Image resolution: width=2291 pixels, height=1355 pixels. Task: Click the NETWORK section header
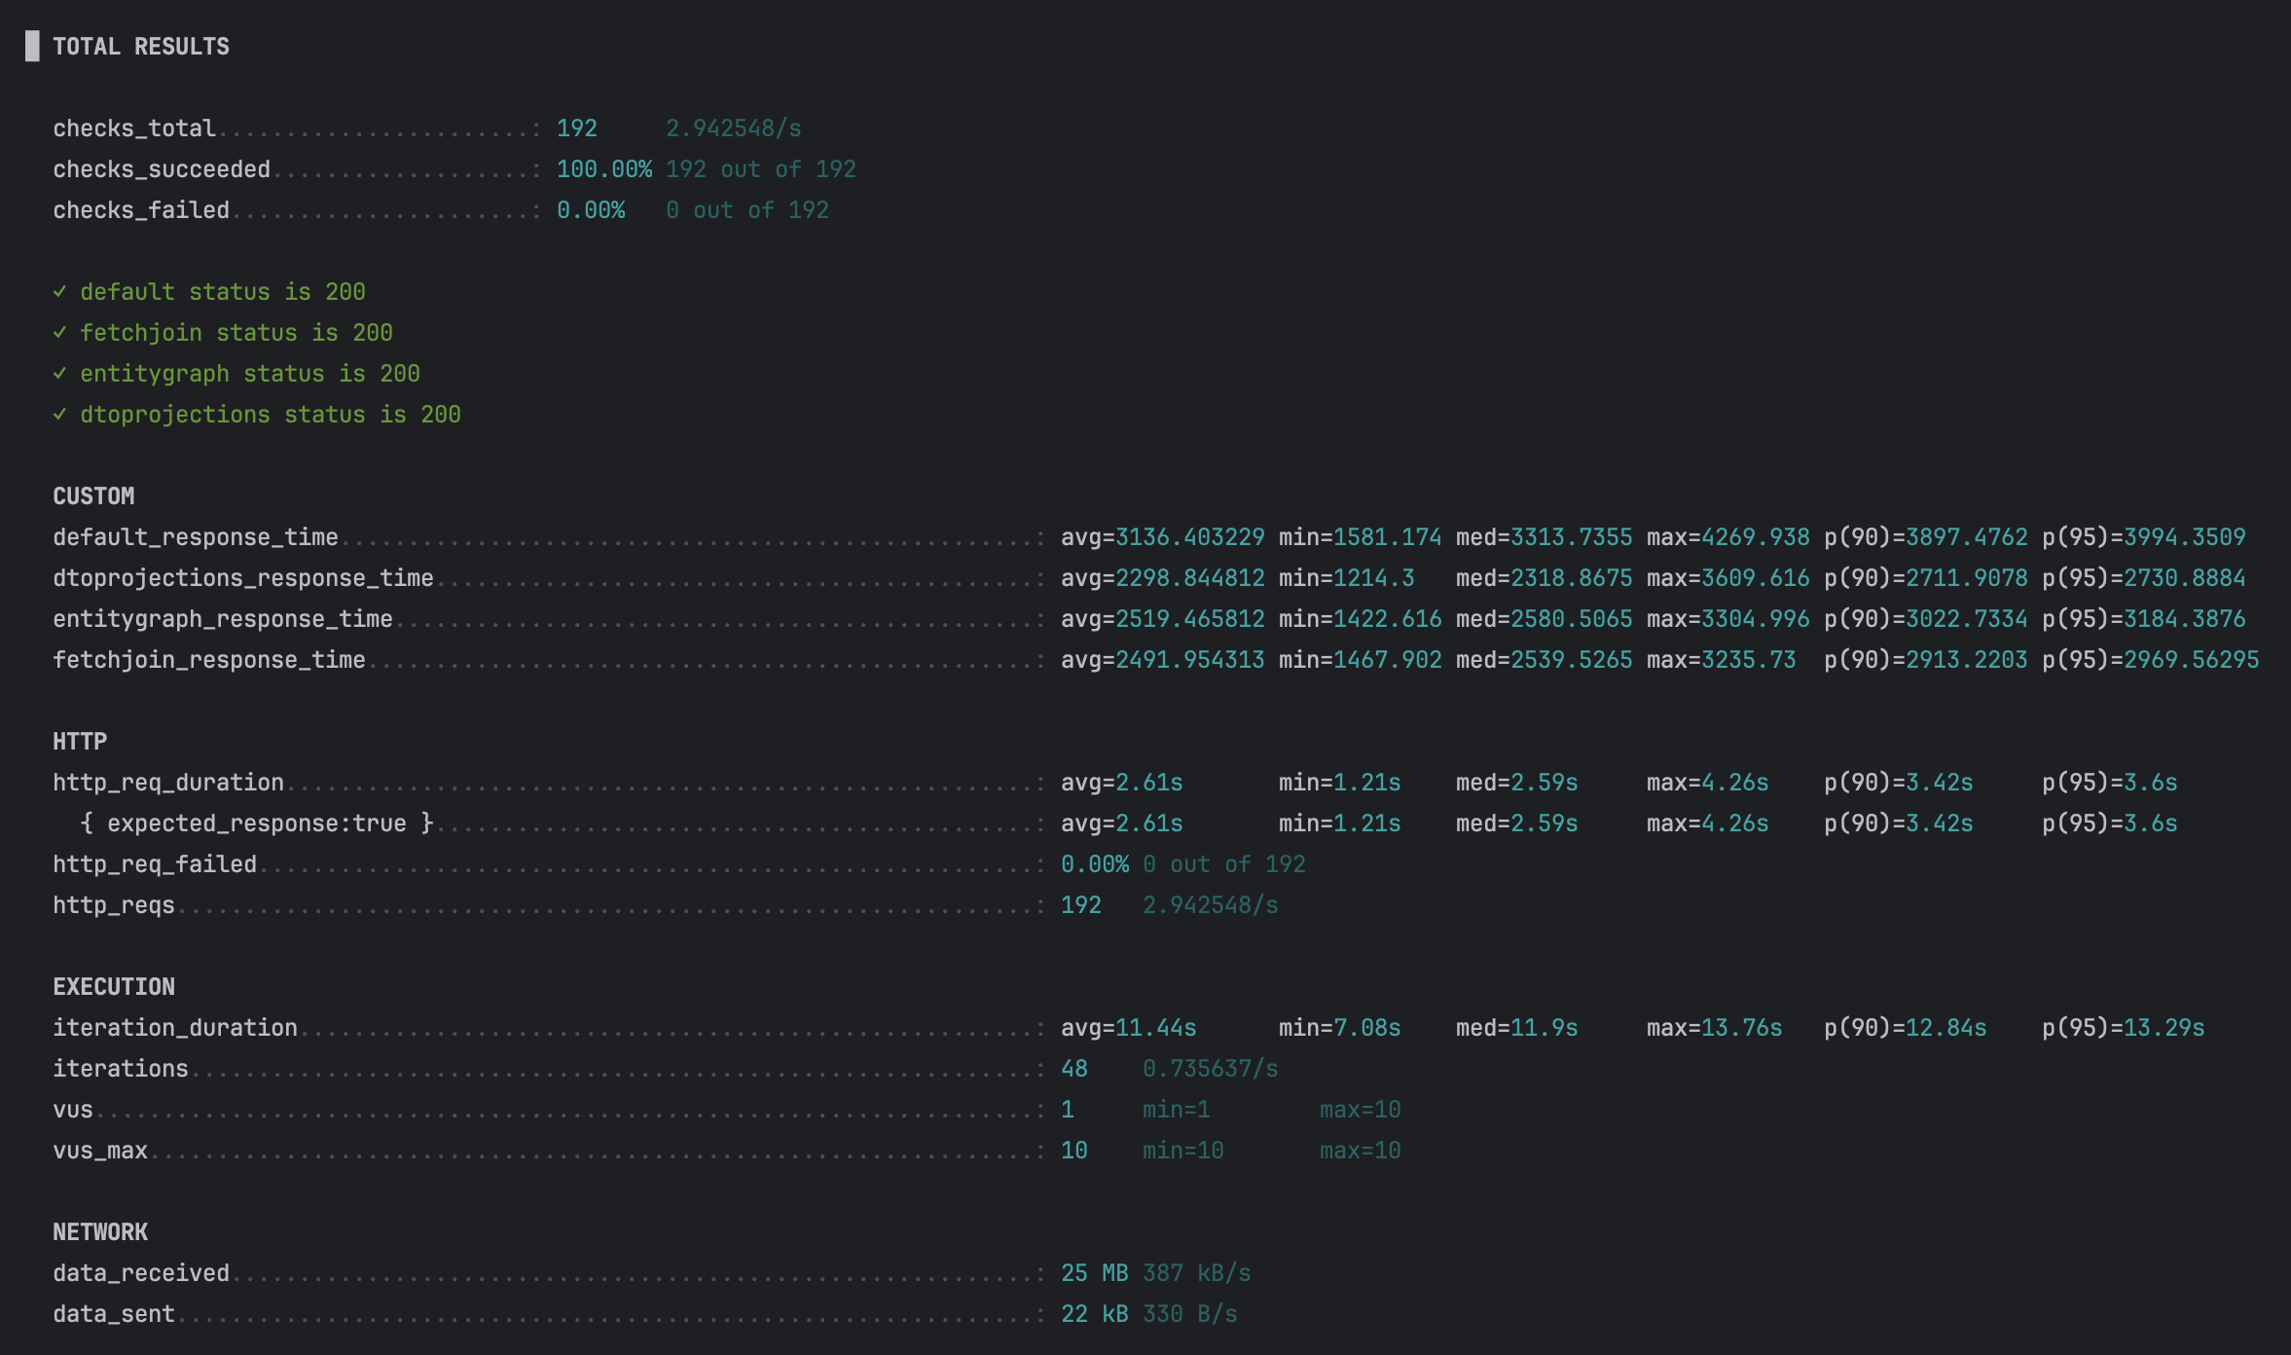(100, 1232)
